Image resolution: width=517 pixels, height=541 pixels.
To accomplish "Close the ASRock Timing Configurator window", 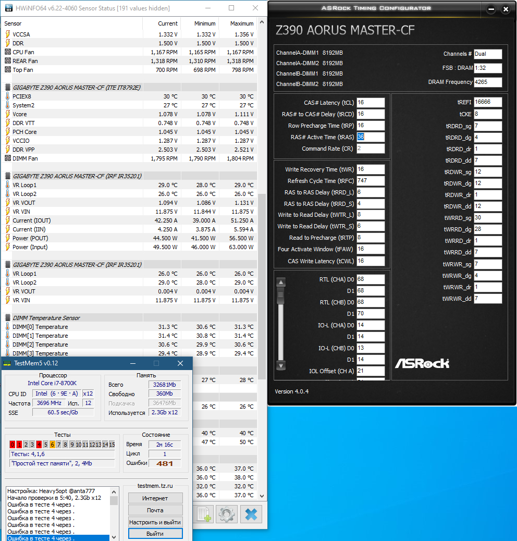I will point(506,9).
